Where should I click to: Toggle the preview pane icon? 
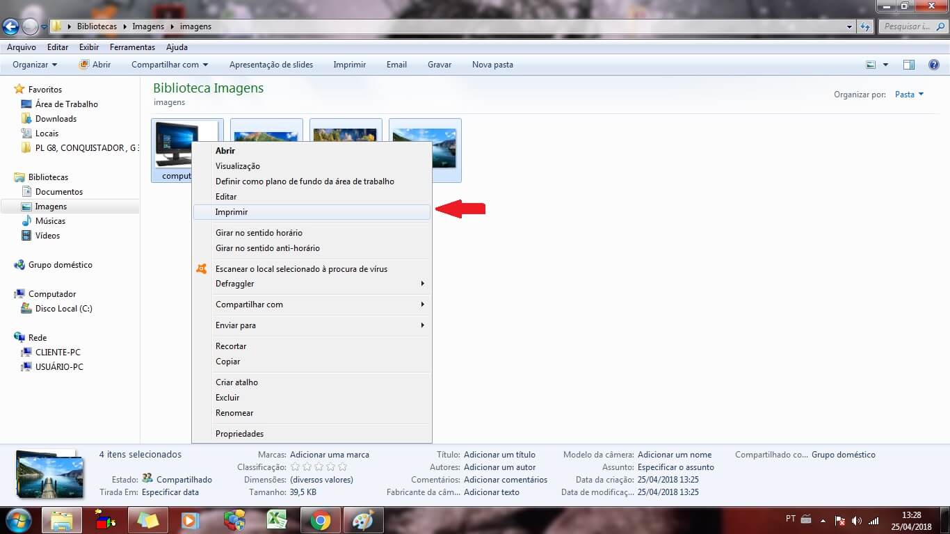(908, 65)
